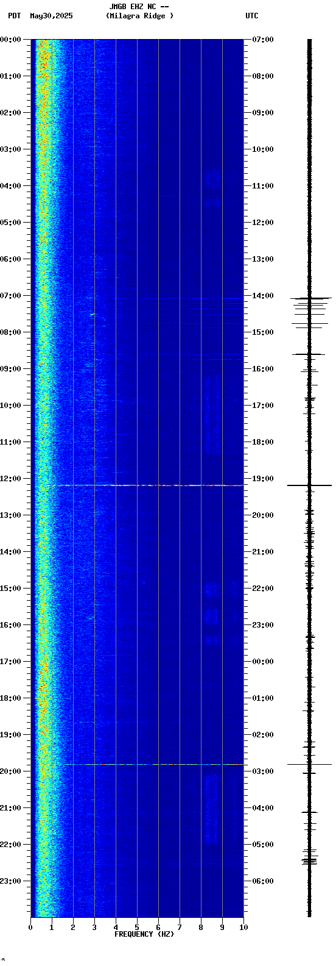
Task: Click the frequency axis tick label '0'
Action: pos(30,928)
